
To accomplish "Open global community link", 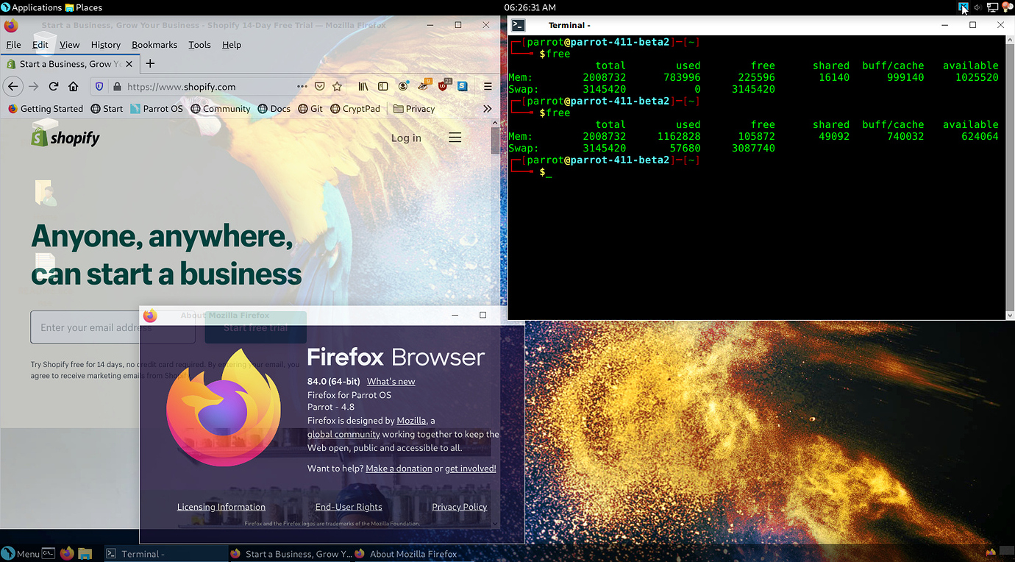I will [343, 434].
